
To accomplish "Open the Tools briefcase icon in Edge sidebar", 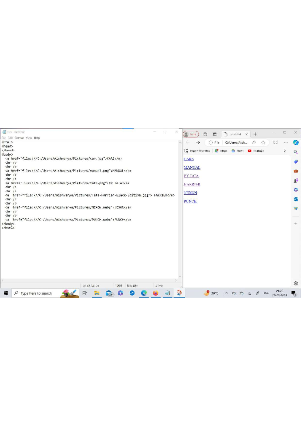I will click(296, 171).
